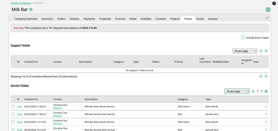Image resolution: width=278 pixels, height=131 pixels.
Task: Open the Orders tab
Action: pos(61,19)
